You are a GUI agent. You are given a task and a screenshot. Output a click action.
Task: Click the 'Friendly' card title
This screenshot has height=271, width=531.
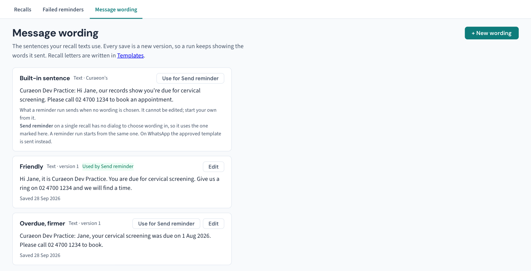click(x=31, y=167)
